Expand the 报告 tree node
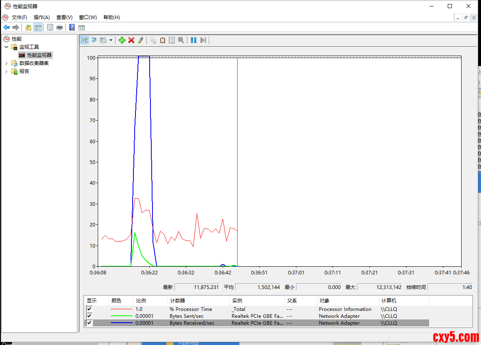The image size is (481, 345). [x=6, y=71]
